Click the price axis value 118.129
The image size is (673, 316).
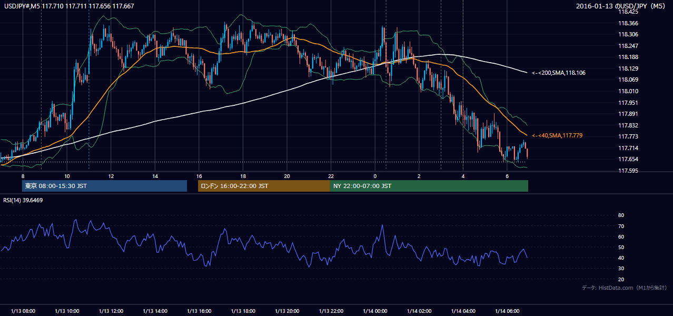(x=628, y=68)
